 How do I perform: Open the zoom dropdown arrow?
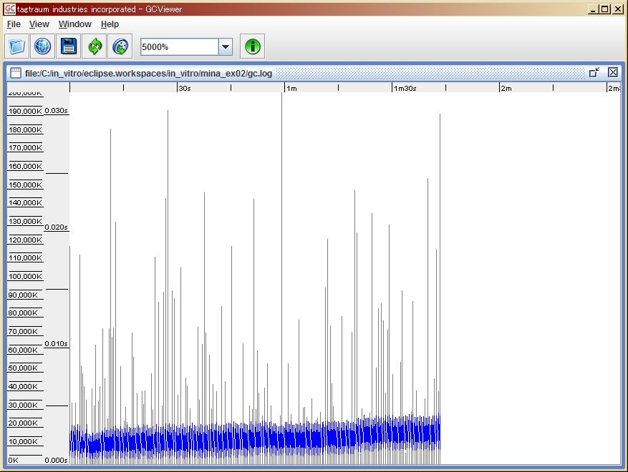pyautogui.click(x=226, y=46)
